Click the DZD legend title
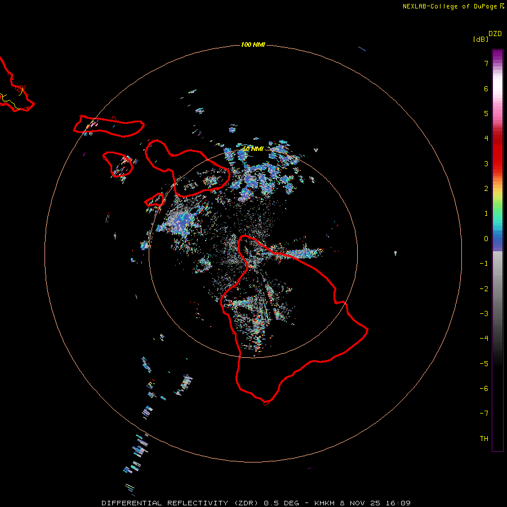 (x=495, y=34)
